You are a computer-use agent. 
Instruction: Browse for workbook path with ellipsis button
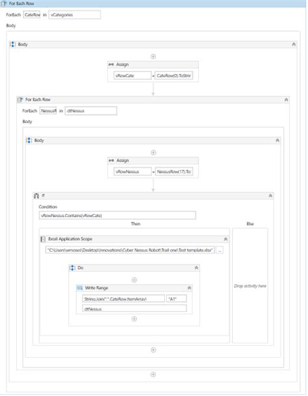click(220, 250)
